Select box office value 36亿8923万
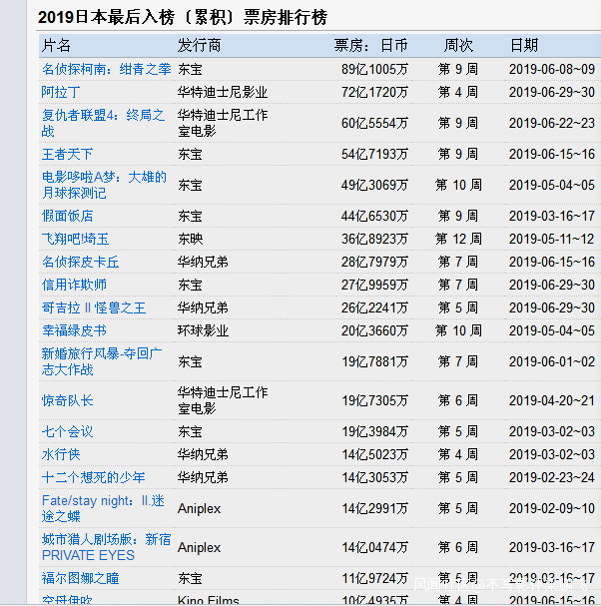 click(x=374, y=239)
